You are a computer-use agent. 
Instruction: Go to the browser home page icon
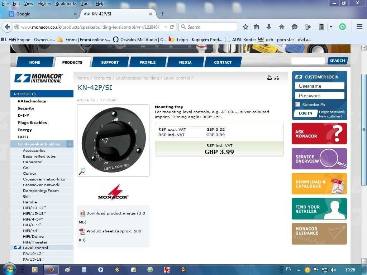pyautogui.click(x=282, y=27)
